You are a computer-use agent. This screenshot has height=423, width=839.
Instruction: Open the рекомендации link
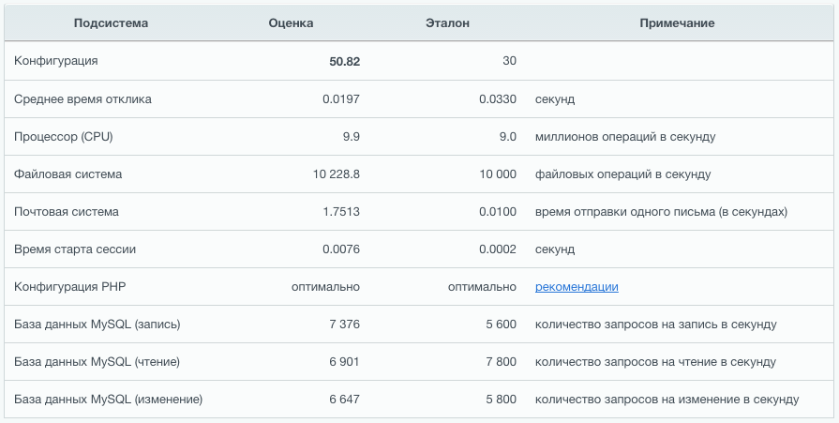coord(577,287)
